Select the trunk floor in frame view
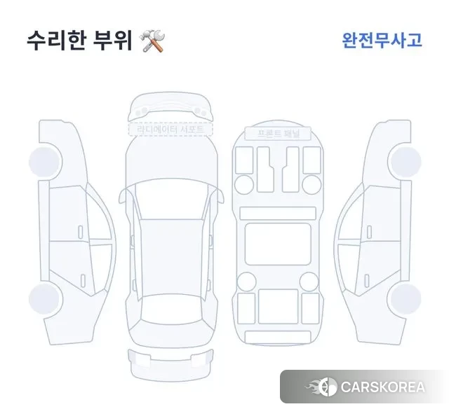Image resolution: width=449 pixels, height=416 pixels. point(278,306)
